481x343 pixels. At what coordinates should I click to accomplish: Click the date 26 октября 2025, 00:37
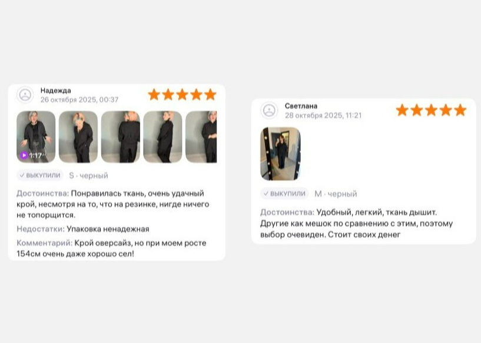[x=79, y=100]
